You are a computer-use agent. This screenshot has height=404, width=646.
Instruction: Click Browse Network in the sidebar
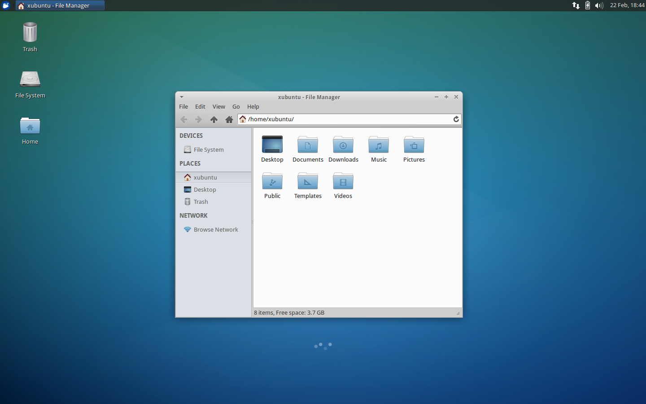[216, 229]
